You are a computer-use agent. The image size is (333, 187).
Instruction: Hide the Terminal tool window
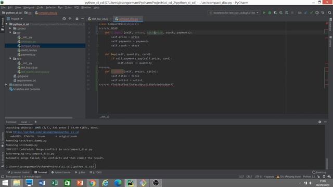(x=325, y=122)
